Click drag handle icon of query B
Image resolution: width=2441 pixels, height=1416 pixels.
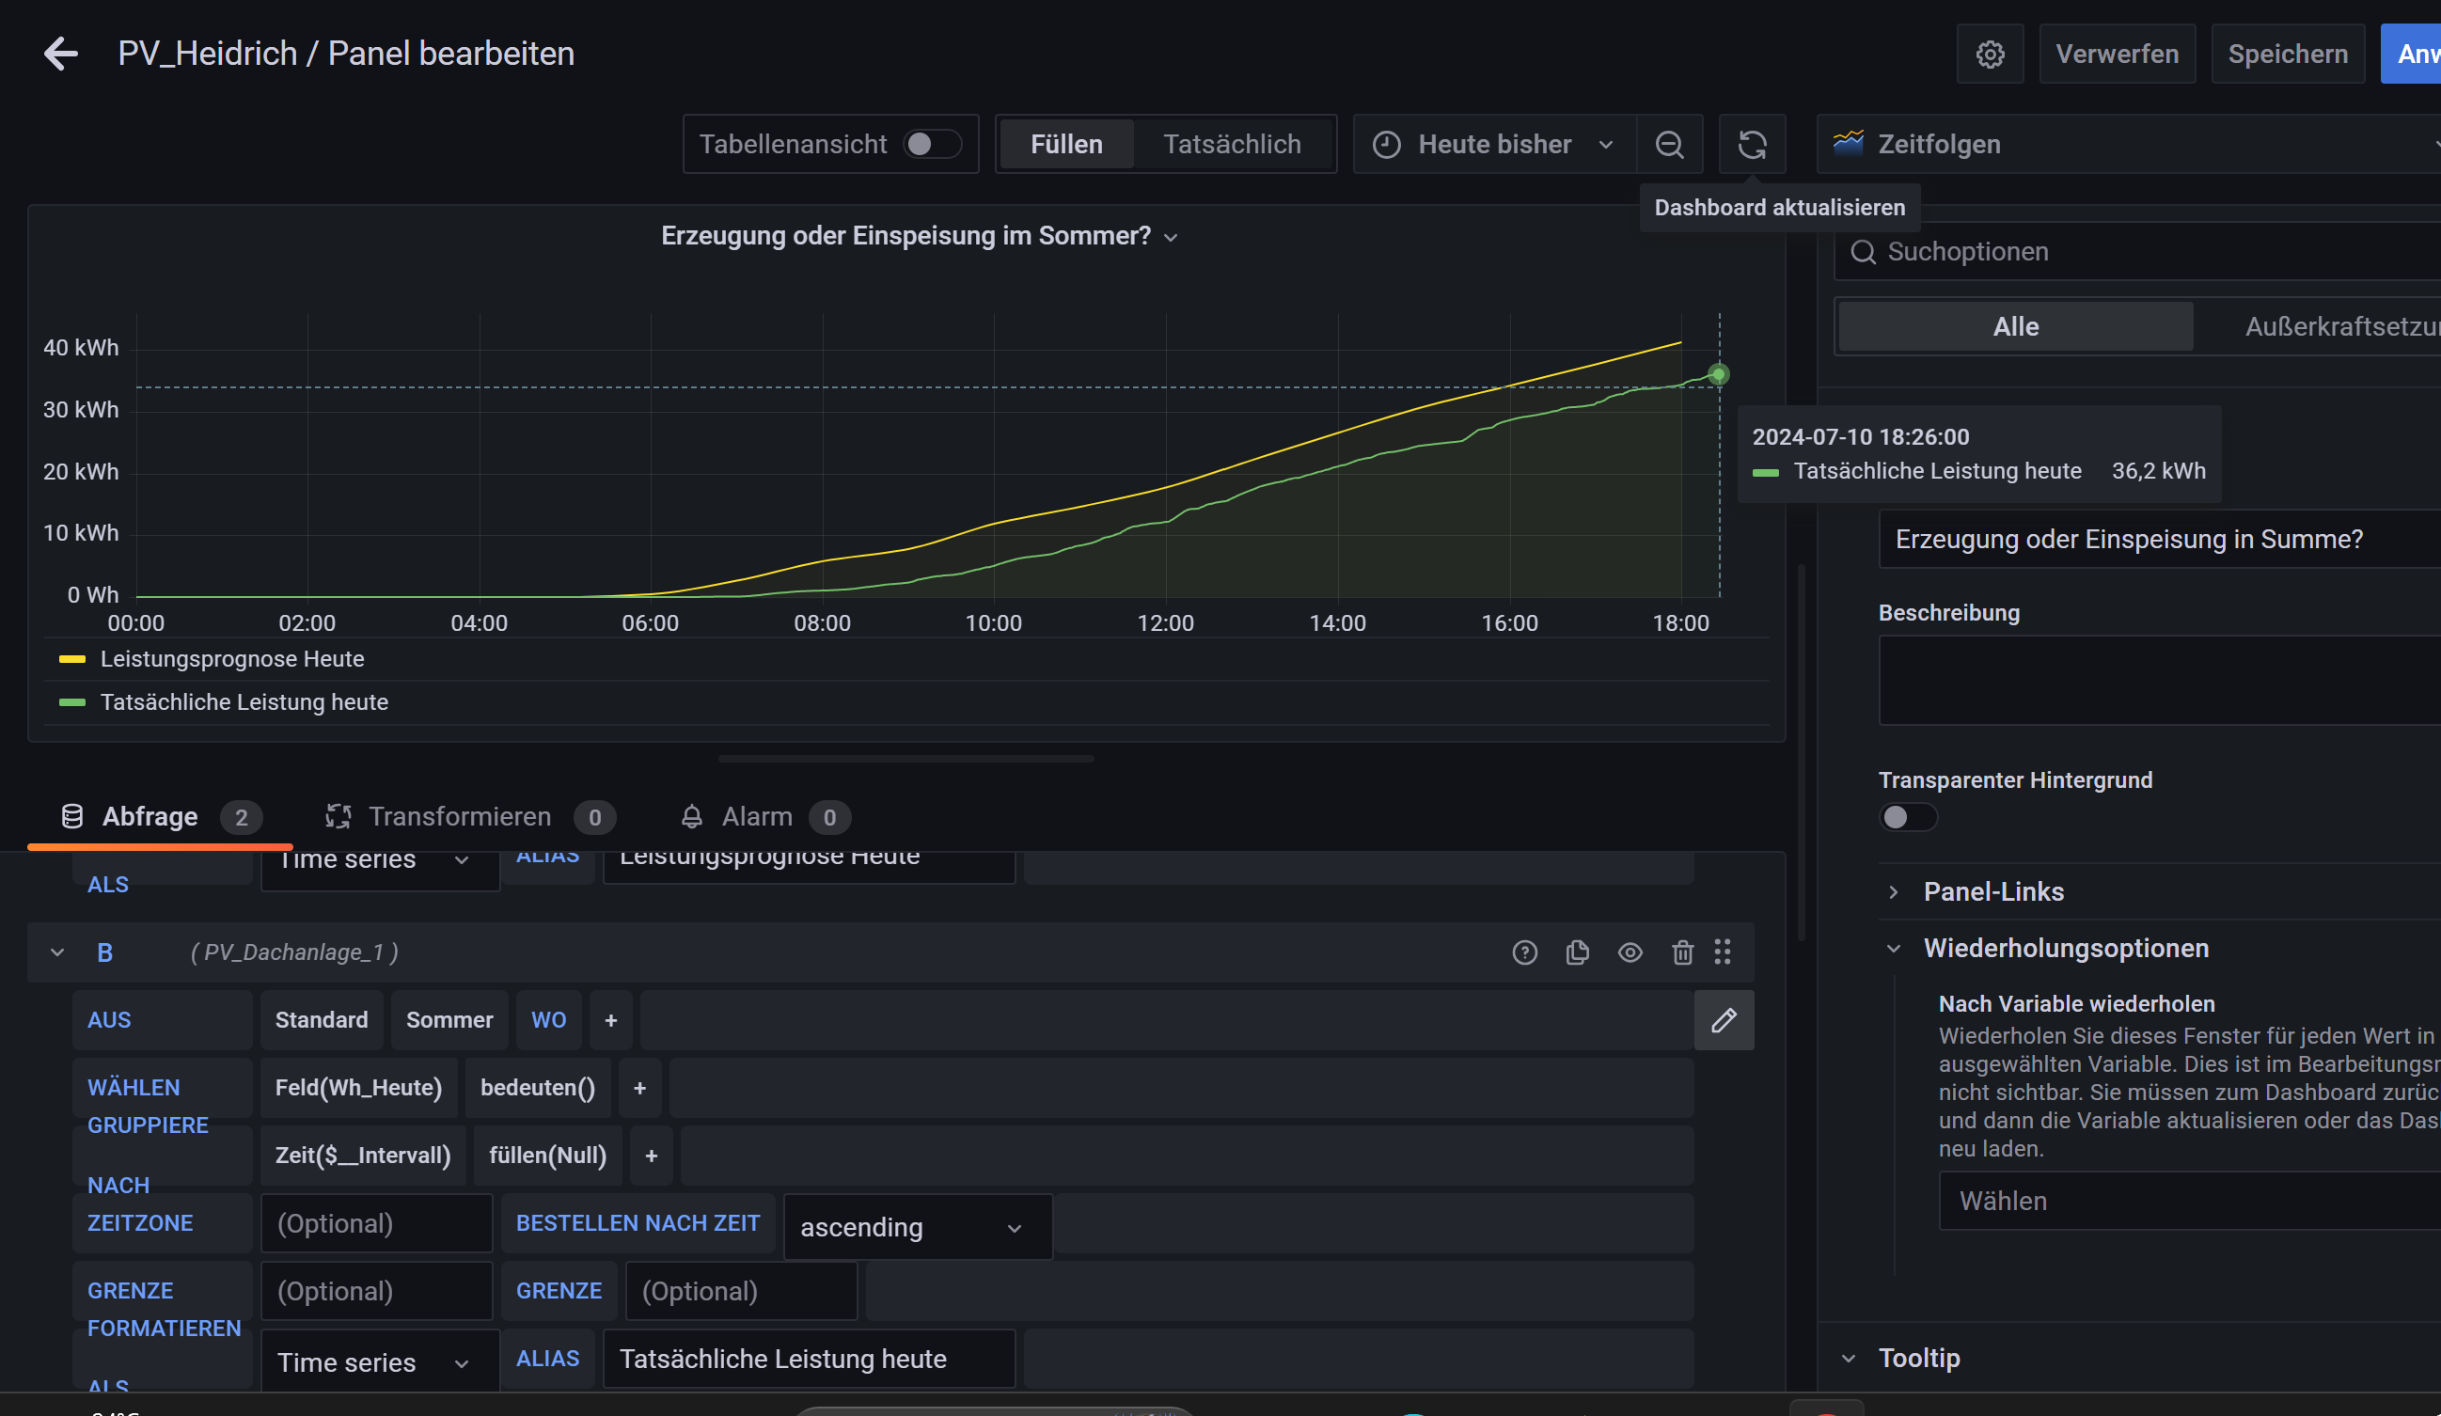1723,952
